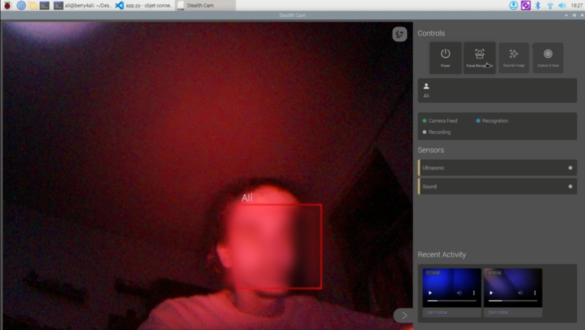Switch to ali@berry4ali terminal window
This screenshot has width=585, height=330.
tap(82, 5)
